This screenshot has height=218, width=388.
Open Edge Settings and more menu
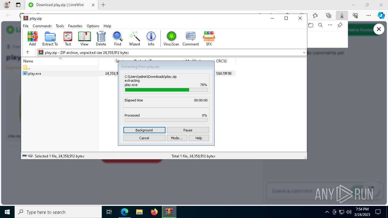[x=369, y=15]
